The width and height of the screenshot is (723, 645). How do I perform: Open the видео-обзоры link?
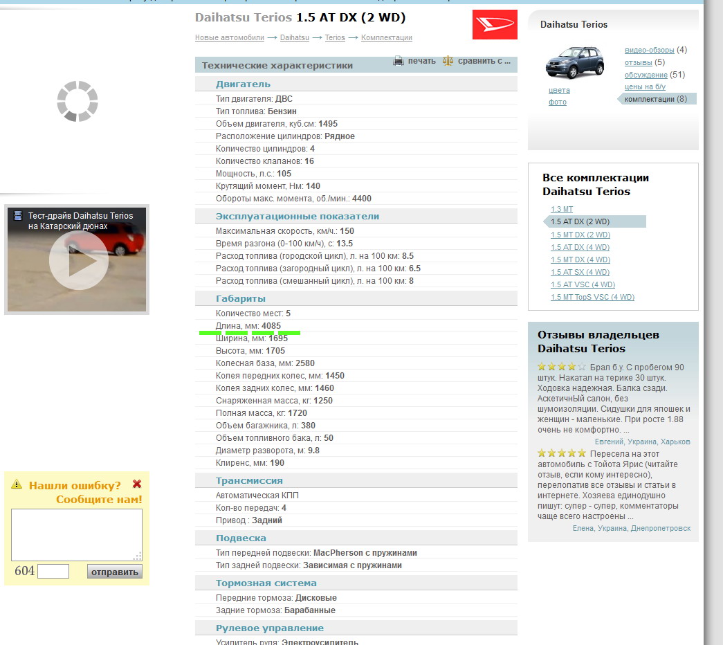[x=649, y=50]
